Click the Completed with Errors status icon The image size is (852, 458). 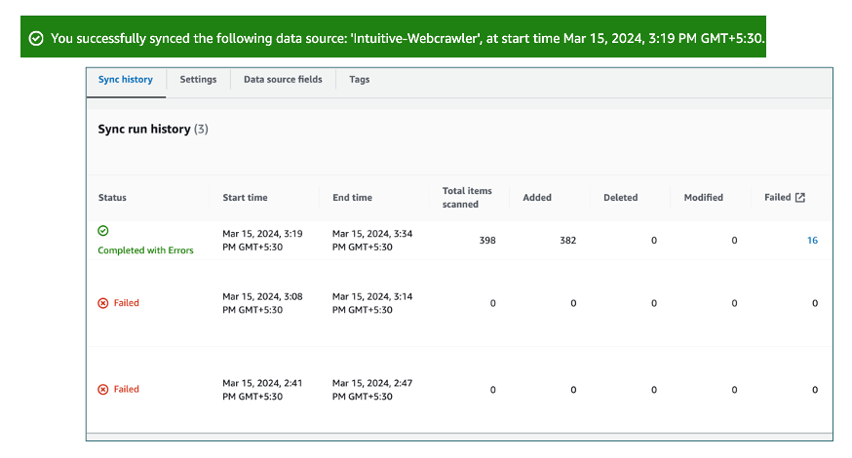[x=103, y=231]
